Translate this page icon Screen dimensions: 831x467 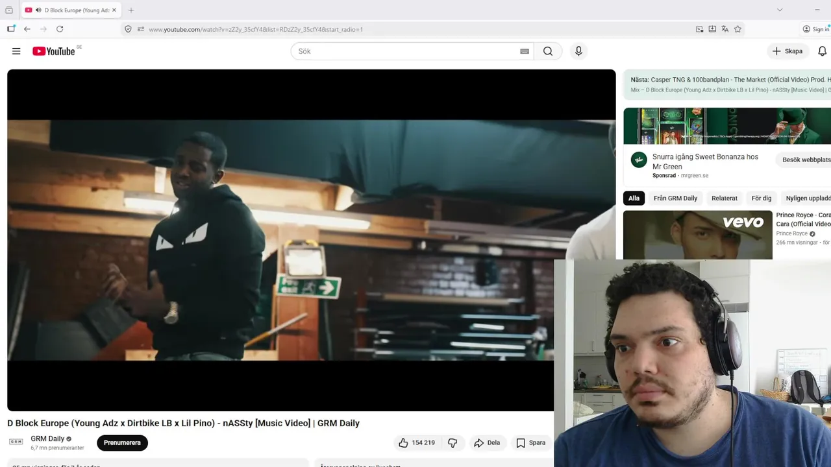[725, 29]
